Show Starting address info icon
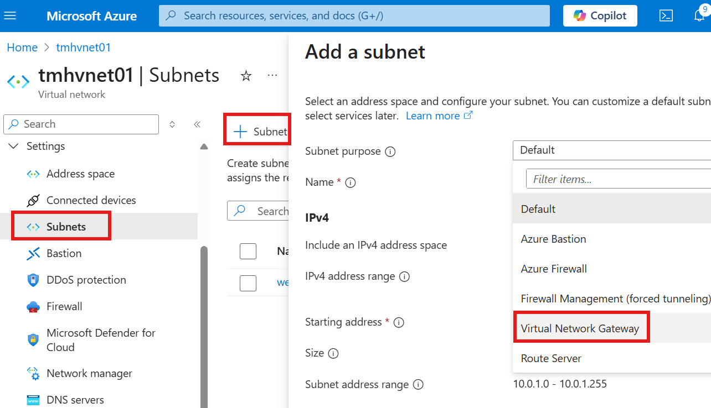This screenshot has width=711, height=408. [x=399, y=322]
